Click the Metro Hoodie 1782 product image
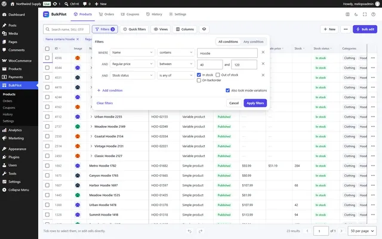Screen dimensions: 382x239 coord(78,166)
